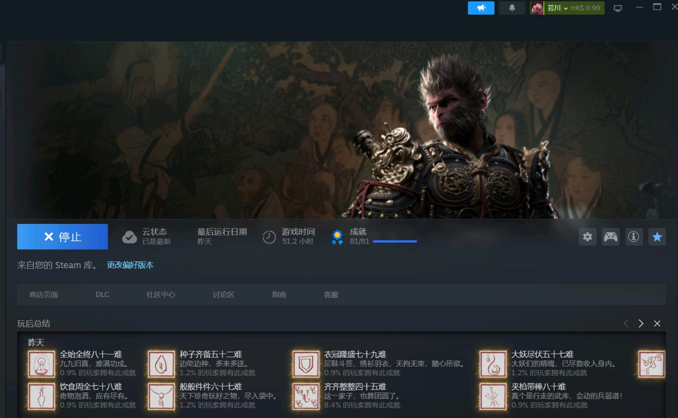
Task: Toggle the favorite star icon
Action: [657, 236]
